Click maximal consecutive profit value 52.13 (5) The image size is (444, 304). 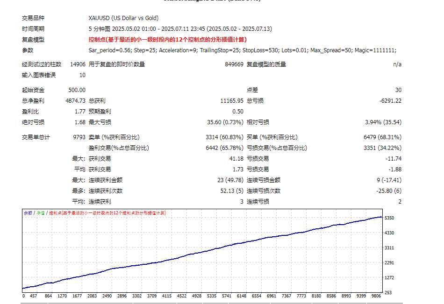pyautogui.click(x=232, y=191)
